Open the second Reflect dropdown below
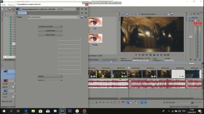The image size is (204, 114). [50, 80]
